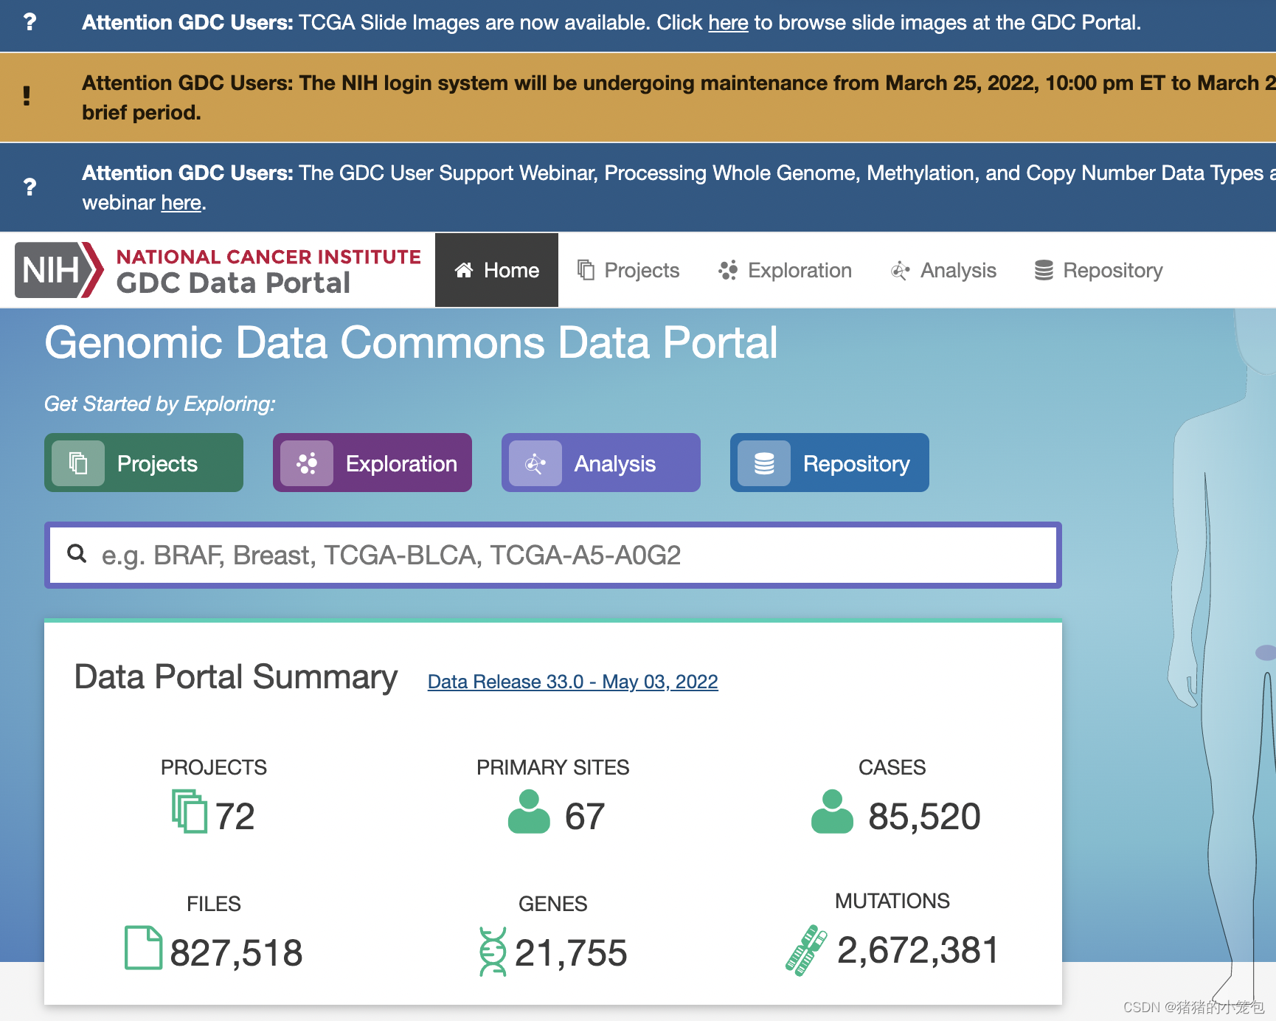The image size is (1276, 1021).
Task: Click the person icon beside 67
Action: pyautogui.click(x=529, y=811)
